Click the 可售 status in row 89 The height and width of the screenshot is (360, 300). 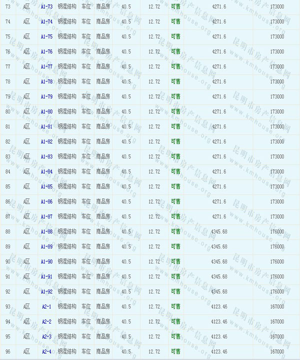(175, 246)
